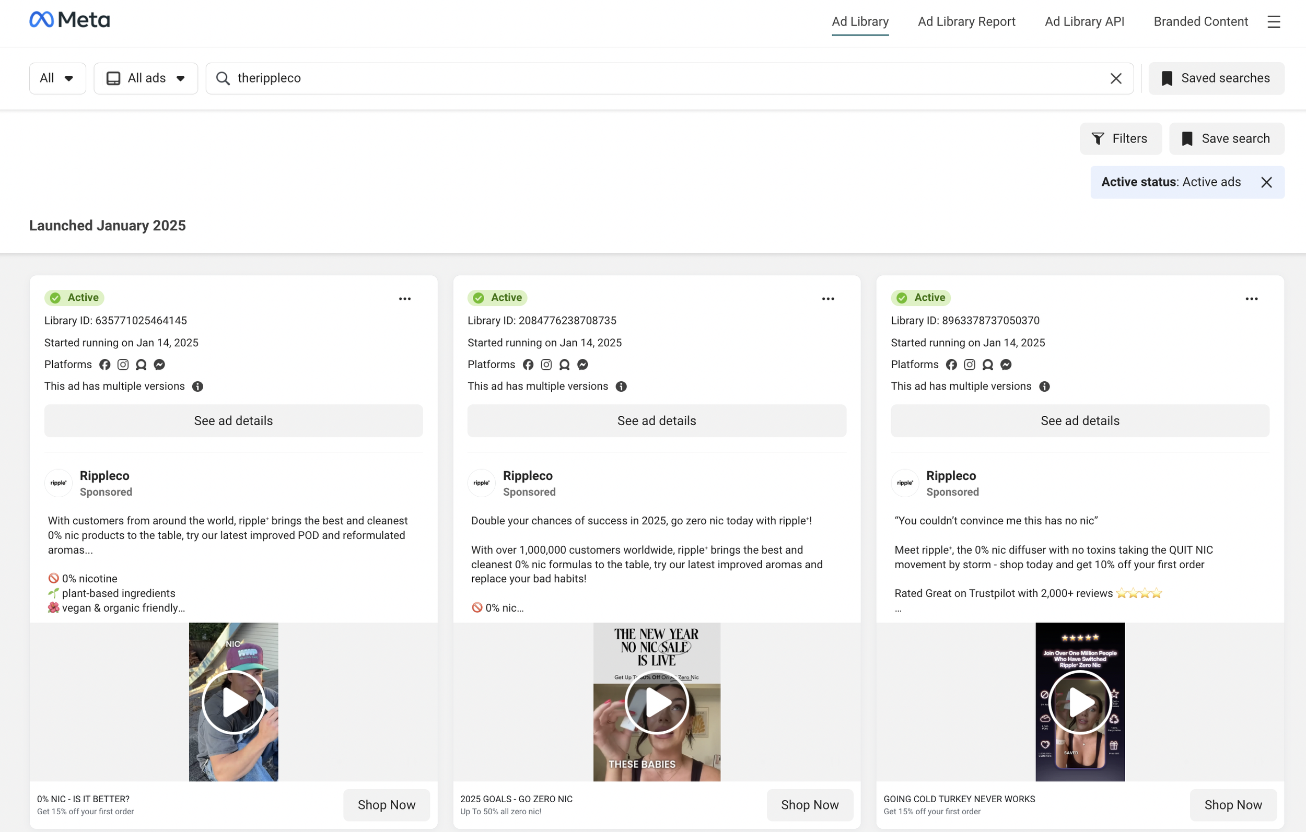
Task: Click 'GOING COLD TURKEY NEVER WORKS' headline
Action: (959, 799)
